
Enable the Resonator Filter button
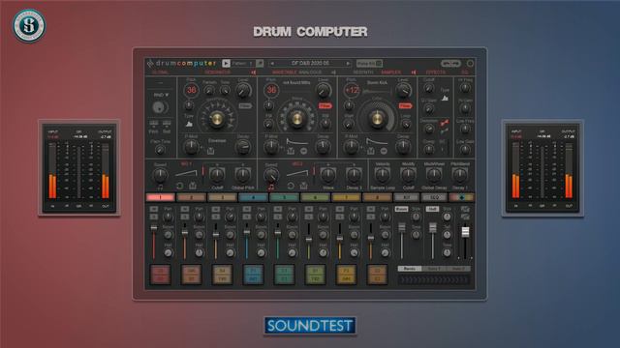pyautogui.click(x=245, y=105)
